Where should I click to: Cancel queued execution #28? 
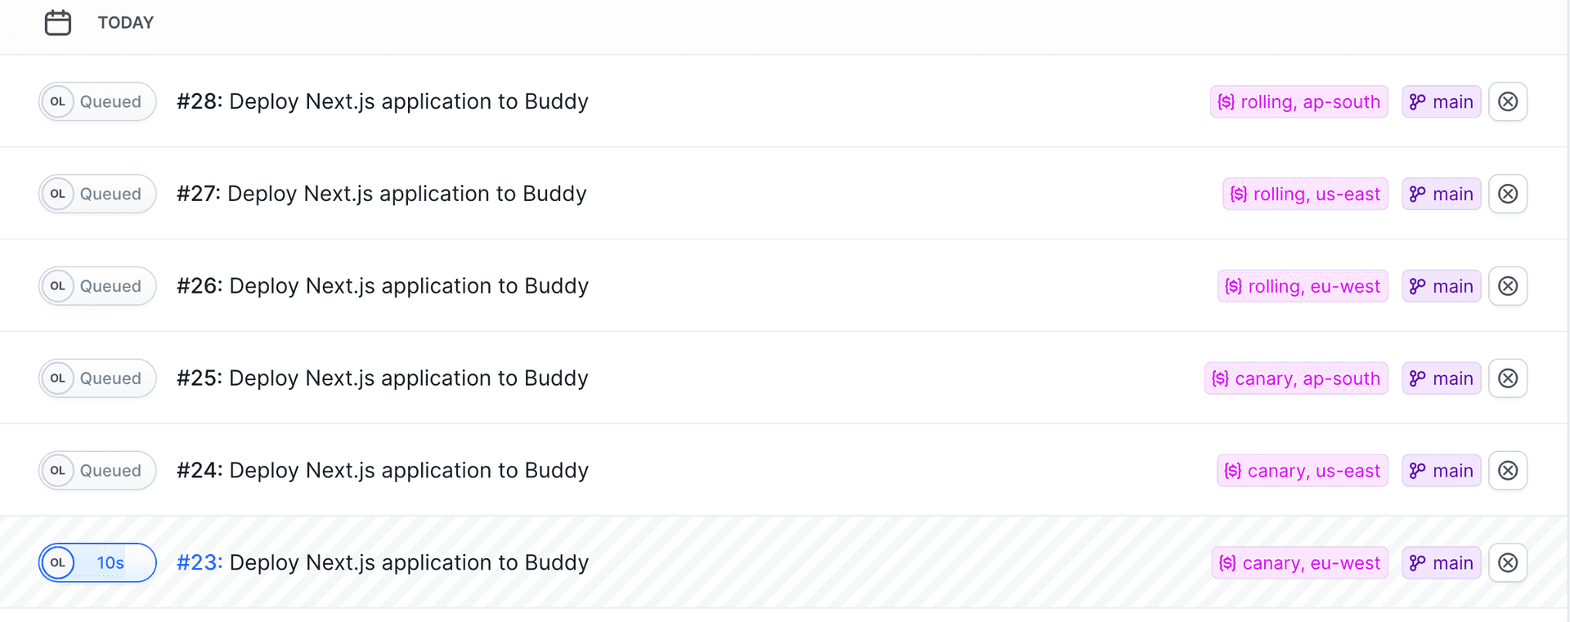pyautogui.click(x=1508, y=101)
